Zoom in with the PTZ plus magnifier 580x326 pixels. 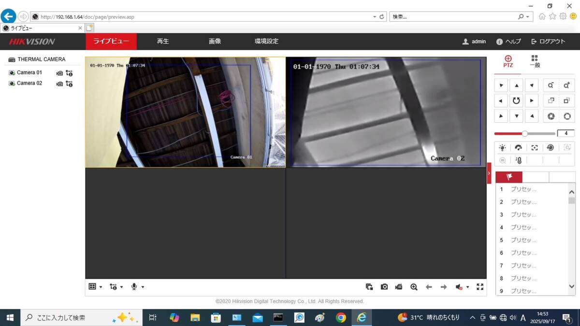coord(567,85)
